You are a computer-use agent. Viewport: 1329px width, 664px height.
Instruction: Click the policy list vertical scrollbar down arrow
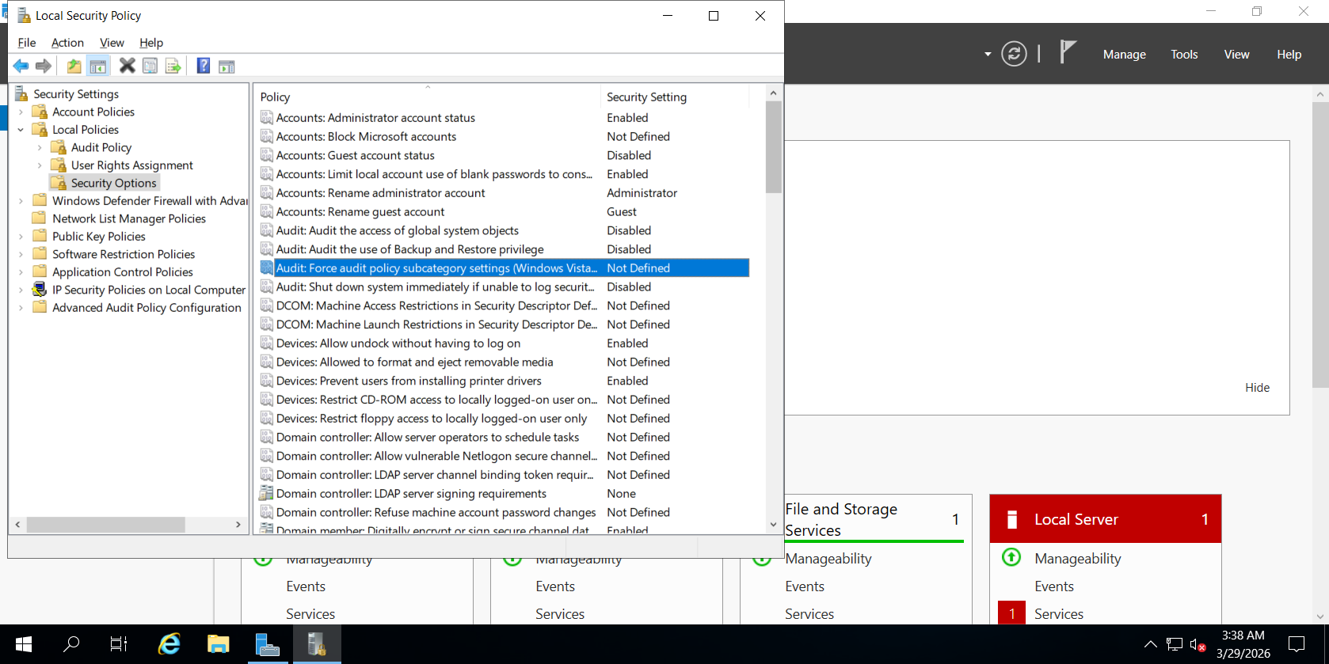point(773,524)
